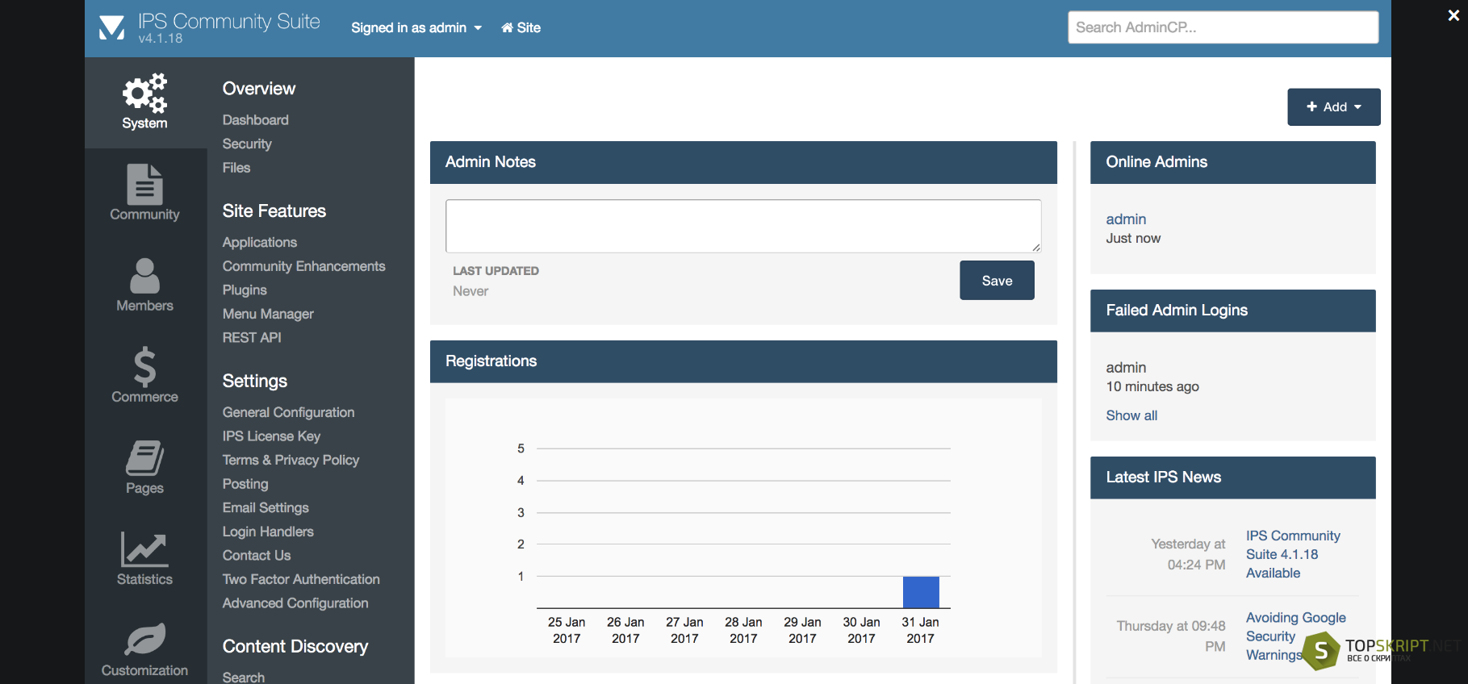Viewport: 1468px width, 684px height.
Task: Open the Commerce dollar icon
Action: [145, 367]
